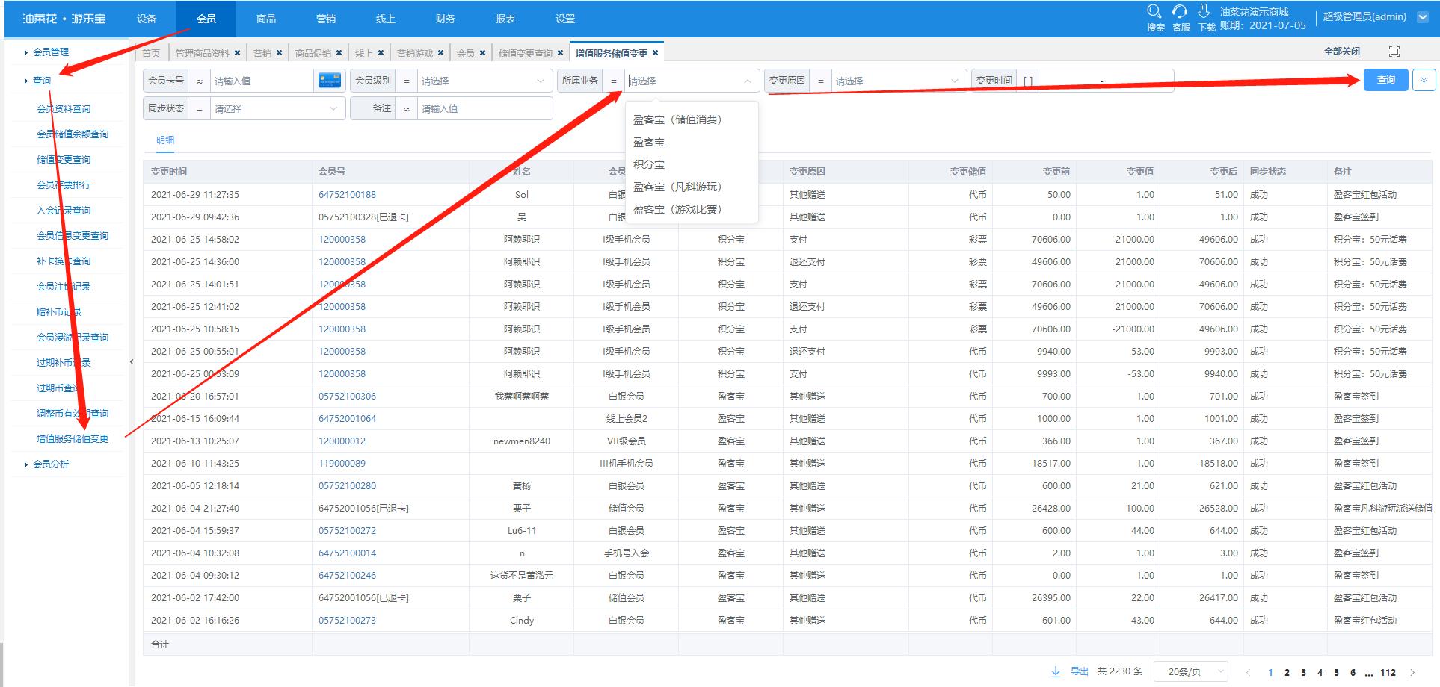Close the 增值服务储值变更 tab
The width and height of the screenshot is (1440, 687).
655,53
